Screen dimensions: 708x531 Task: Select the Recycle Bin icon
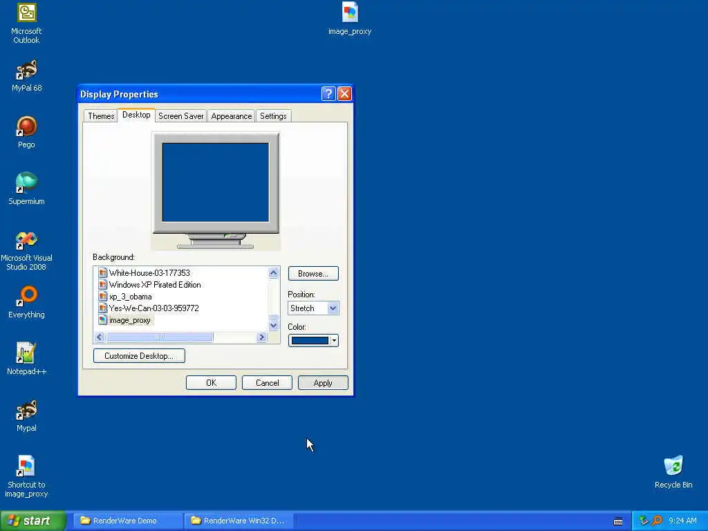click(x=673, y=472)
